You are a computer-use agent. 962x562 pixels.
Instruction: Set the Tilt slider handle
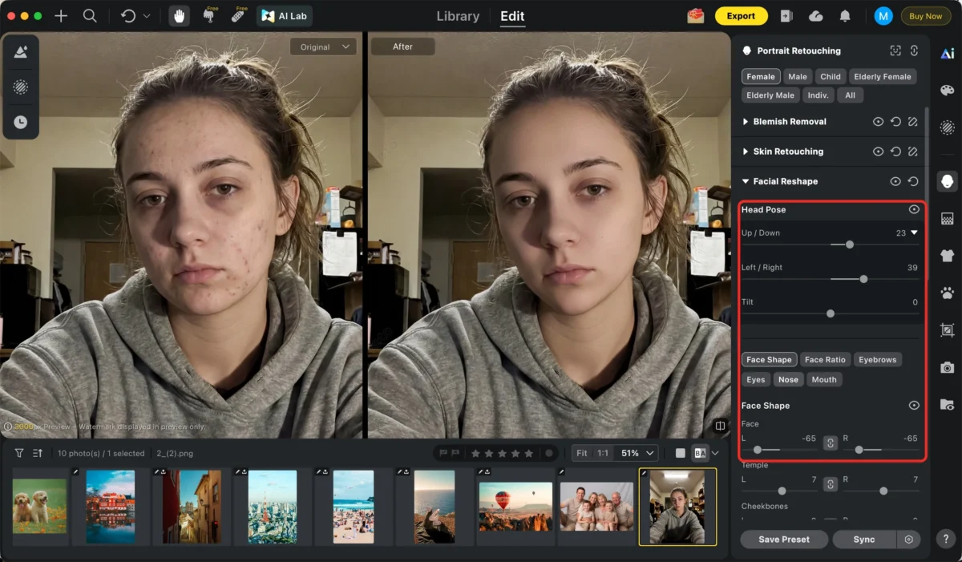[x=830, y=313]
